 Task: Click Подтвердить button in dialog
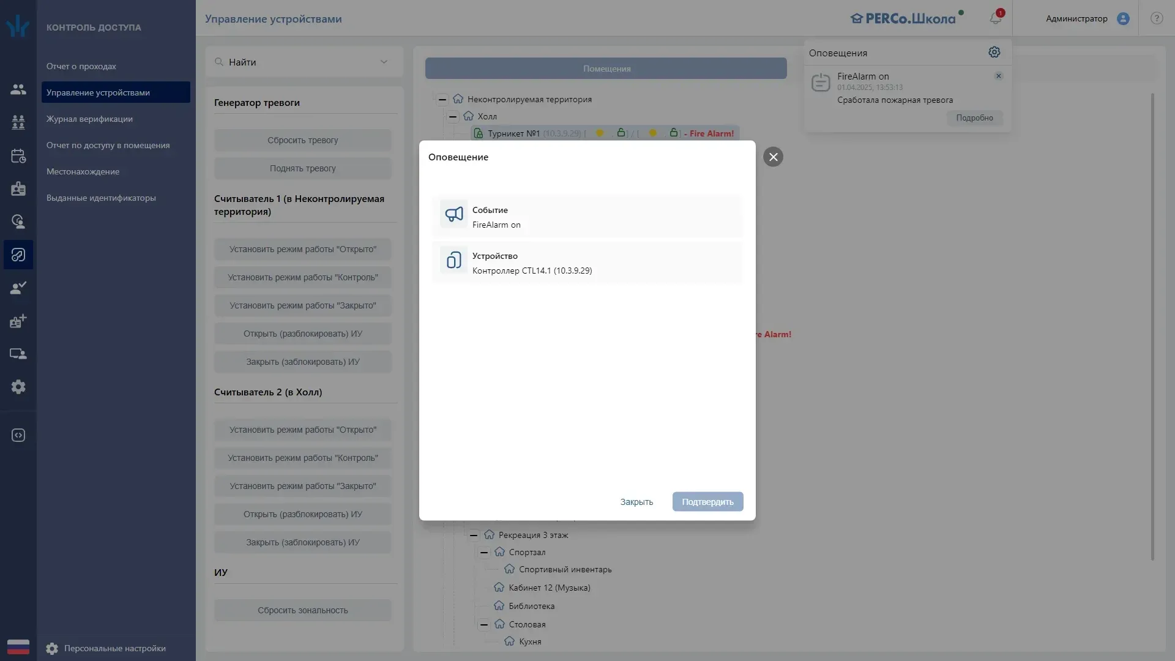pos(707,502)
